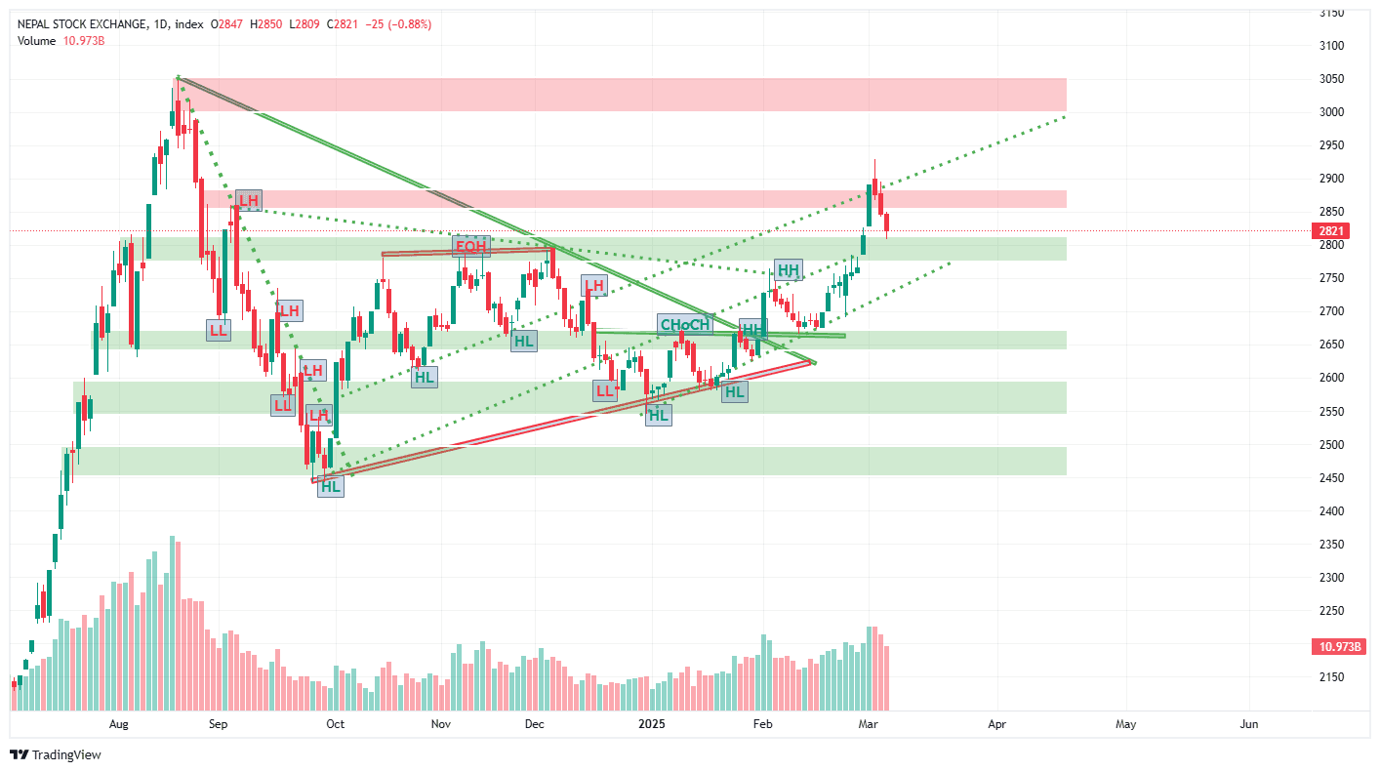Click the 2350 price axis label
1380x772 pixels.
point(1332,545)
